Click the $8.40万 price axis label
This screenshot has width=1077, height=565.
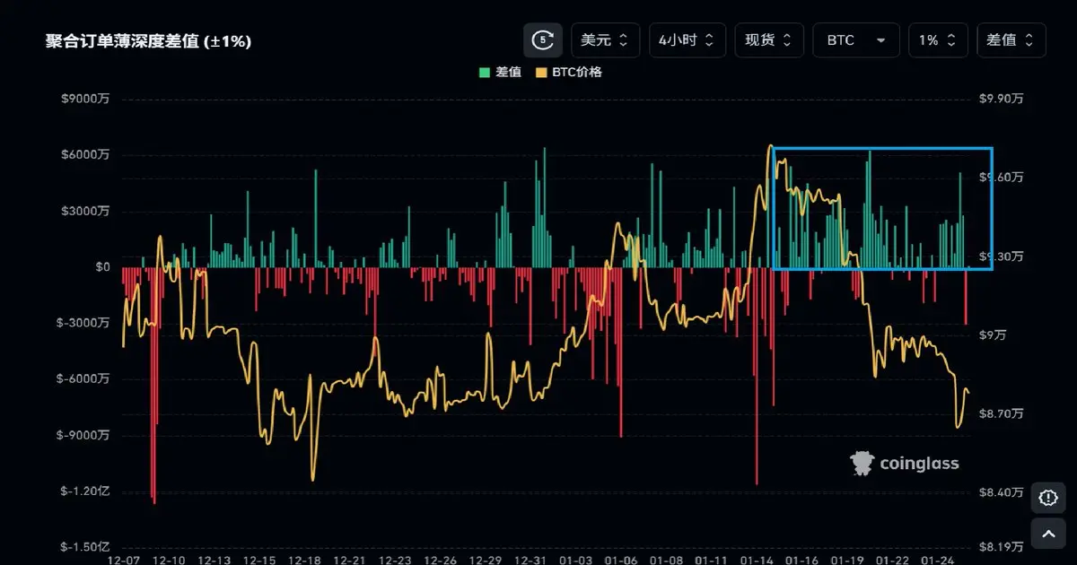tap(1001, 492)
